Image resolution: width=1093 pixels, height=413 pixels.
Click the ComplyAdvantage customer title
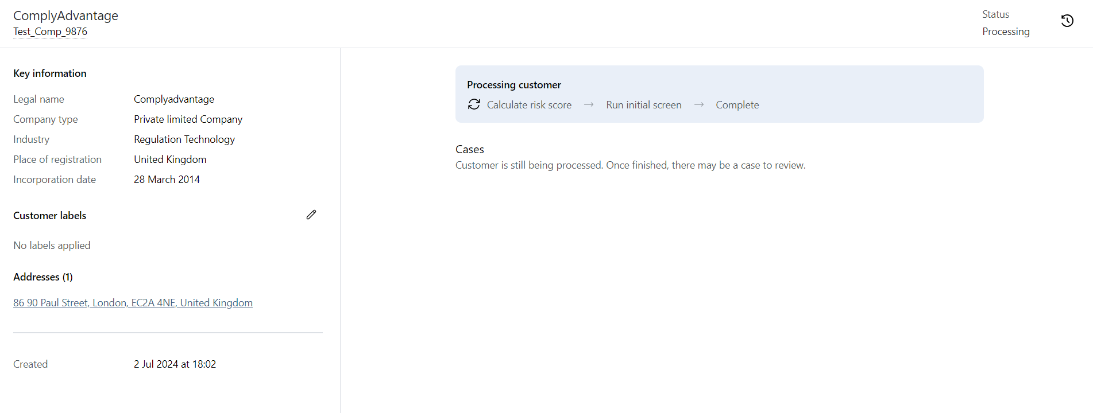click(65, 15)
